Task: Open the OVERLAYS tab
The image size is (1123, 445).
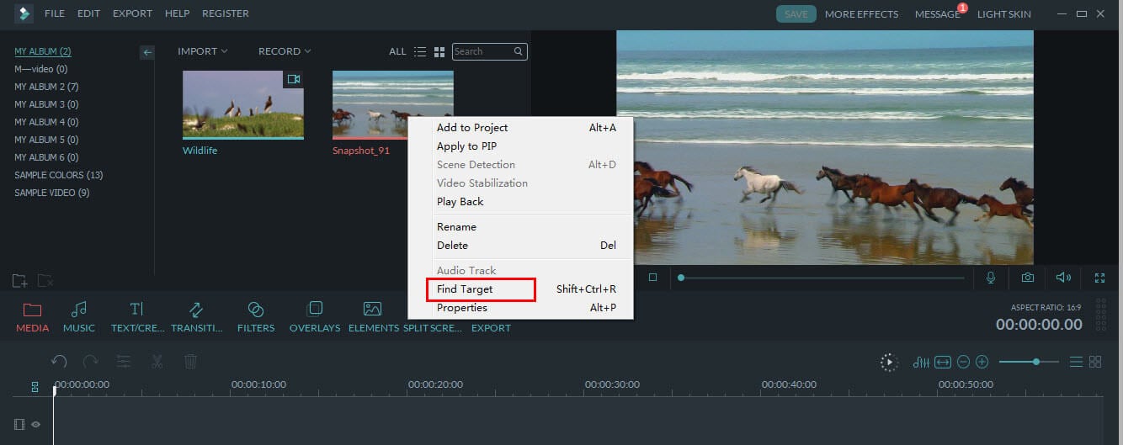Action: [315, 317]
